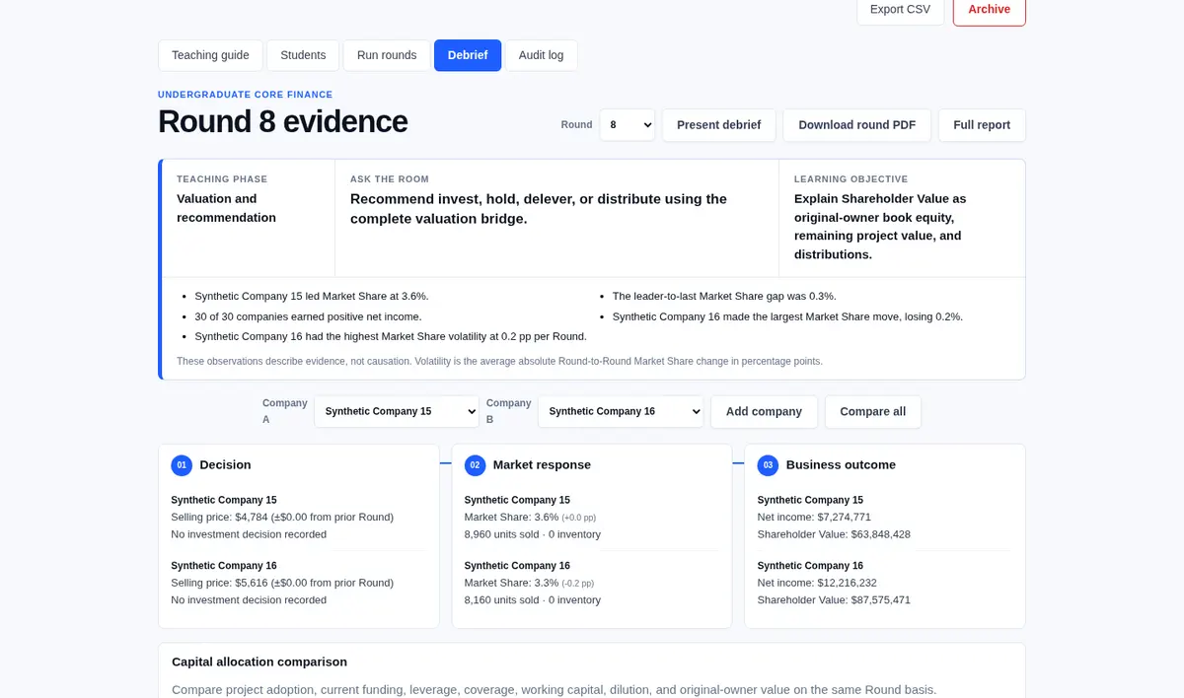Select the Decision card heading

[x=225, y=465]
